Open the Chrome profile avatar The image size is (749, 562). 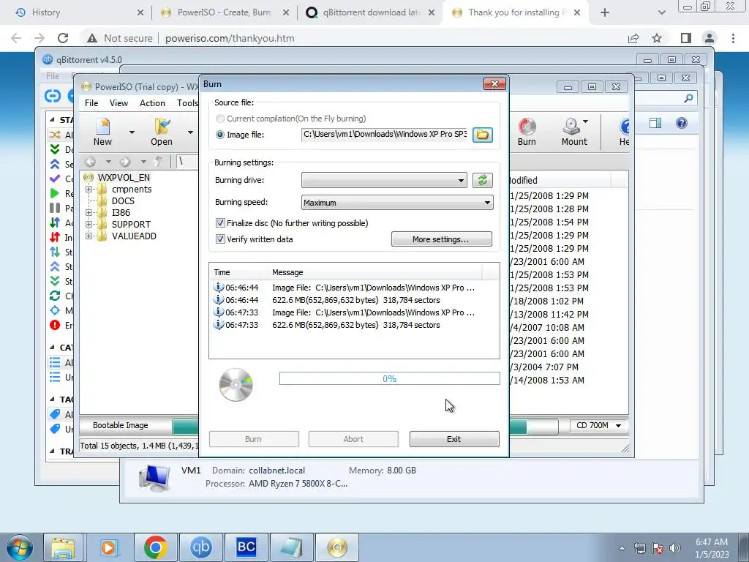pyautogui.click(x=710, y=38)
